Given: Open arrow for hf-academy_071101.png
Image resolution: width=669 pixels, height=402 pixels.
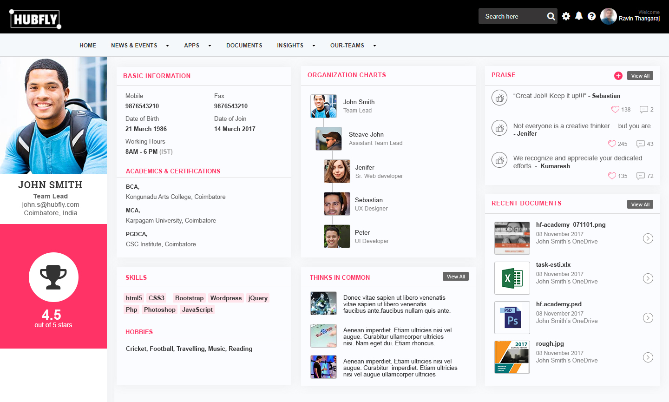Looking at the screenshot, I should coord(648,238).
